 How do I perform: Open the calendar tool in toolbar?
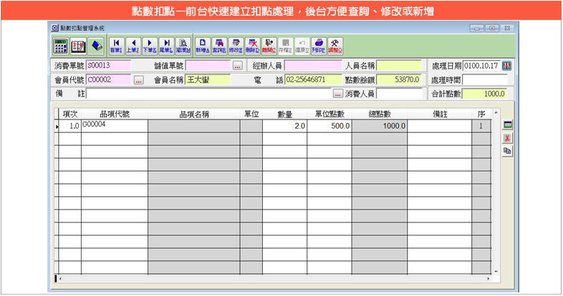click(x=79, y=46)
